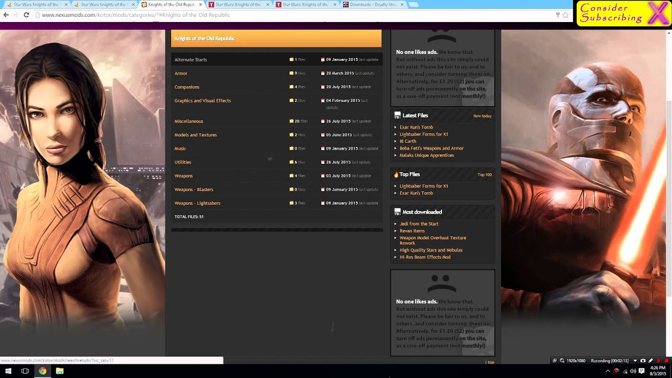Image resolution: width=672 pixels, height=378 pixels.
Task: Open the recording toolbar dropdown arrow
Action: (x=635, y=361)
